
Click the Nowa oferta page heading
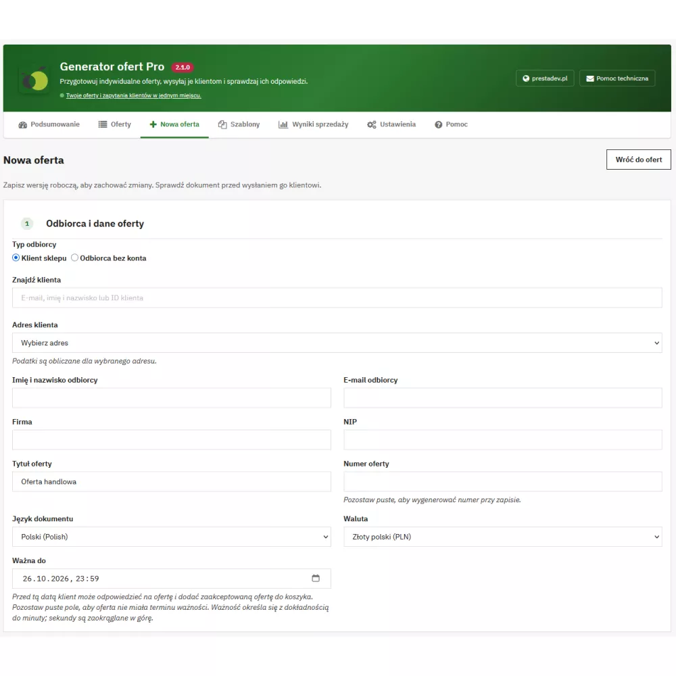point(34,160)
